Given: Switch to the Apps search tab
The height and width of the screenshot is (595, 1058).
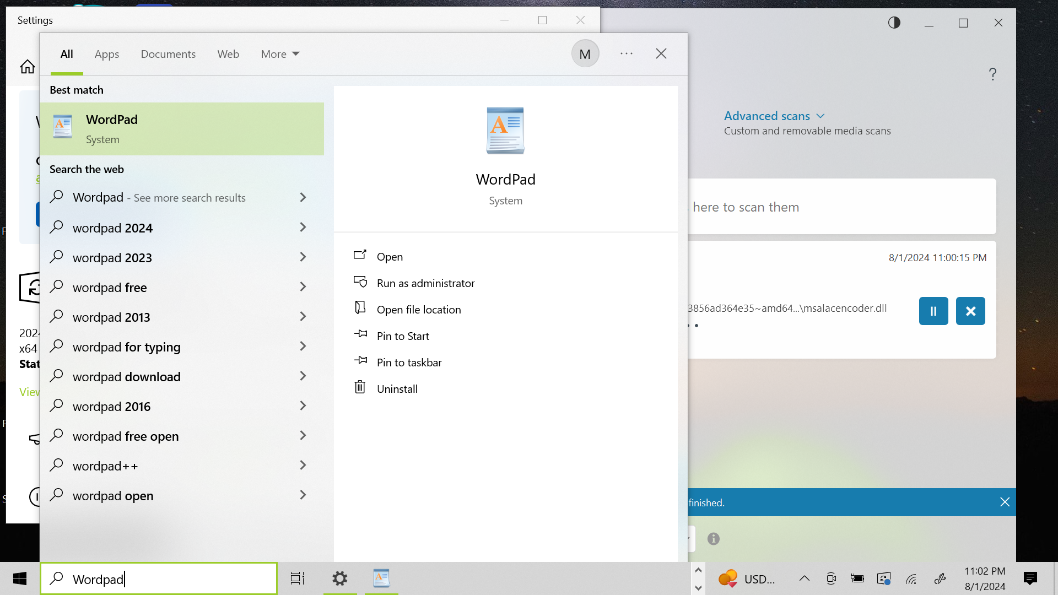Looking at the screenshot, I should pos(107,54).
